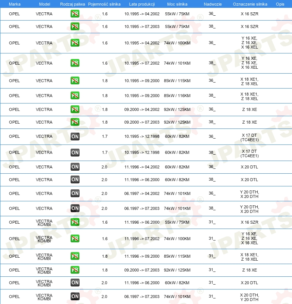The height and width of the screenshot is (304, 292).
Task: Click ON icon in Vectra 38_ X 20 DTL row
Action: pos(75,180)
